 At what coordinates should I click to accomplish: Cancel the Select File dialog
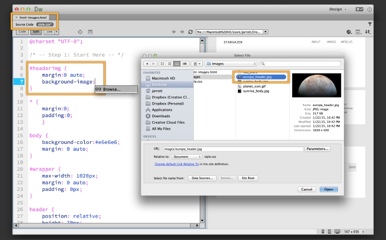[307, 189]
